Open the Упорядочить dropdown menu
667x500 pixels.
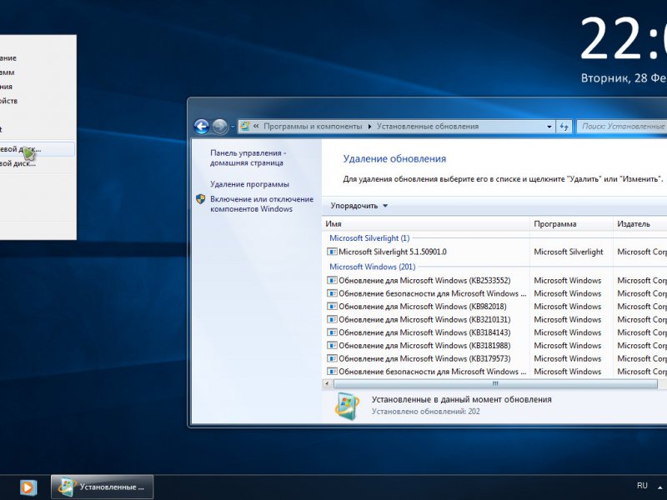tap(359, 206)
